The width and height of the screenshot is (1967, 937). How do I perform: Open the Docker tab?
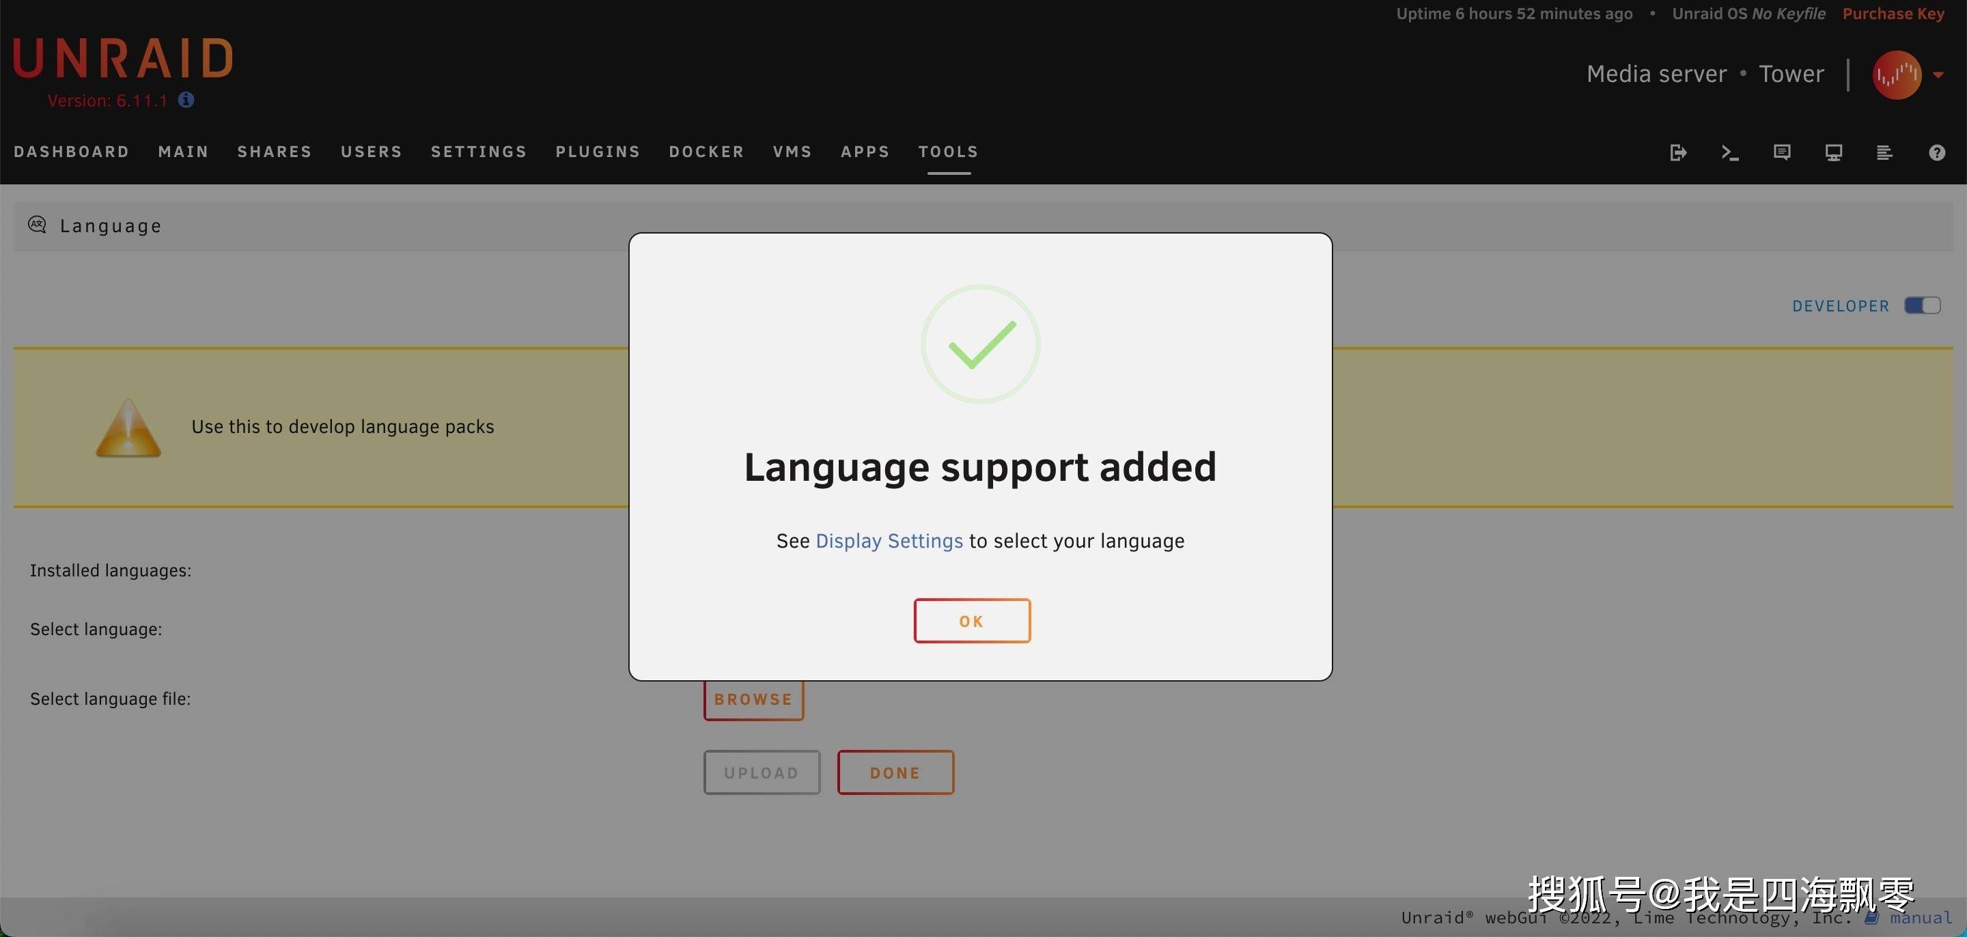click(x=706, y=151)
